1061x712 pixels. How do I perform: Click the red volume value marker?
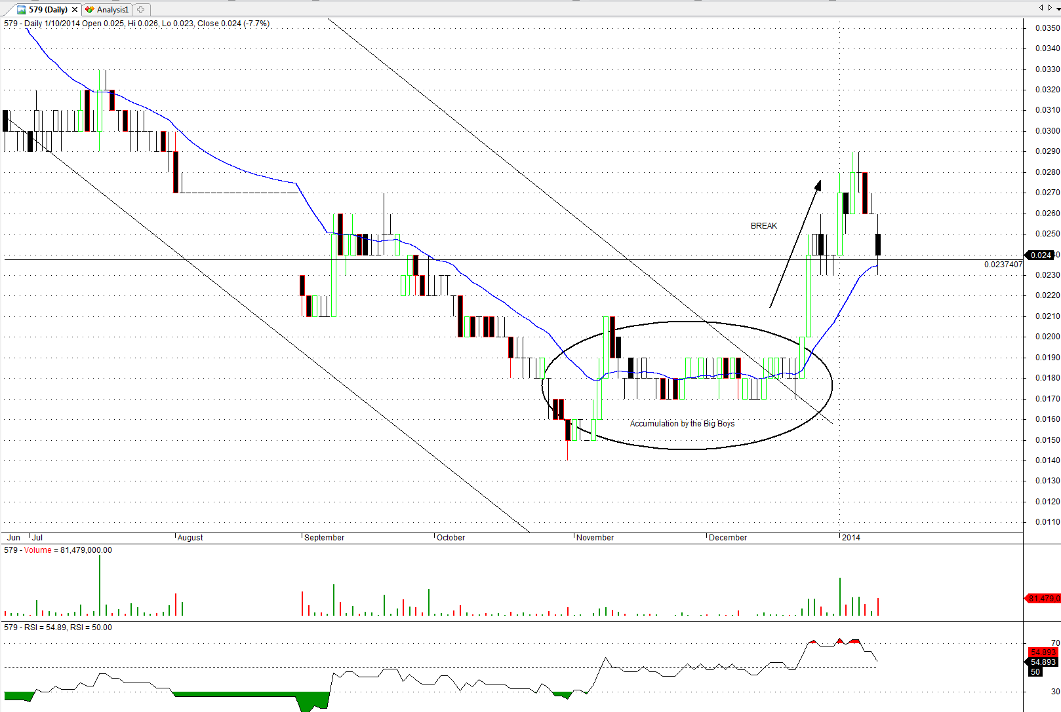pos(1043,599)
